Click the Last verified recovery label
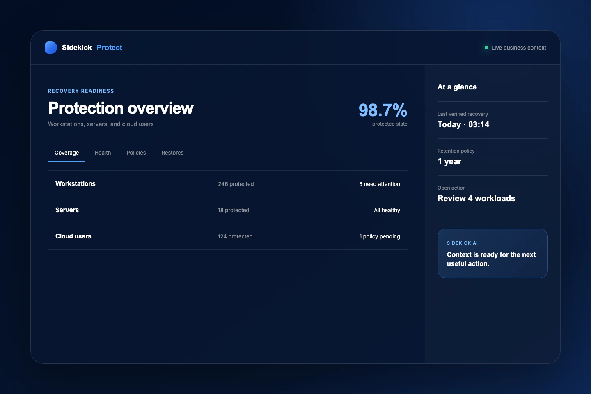 coord(463,114)
